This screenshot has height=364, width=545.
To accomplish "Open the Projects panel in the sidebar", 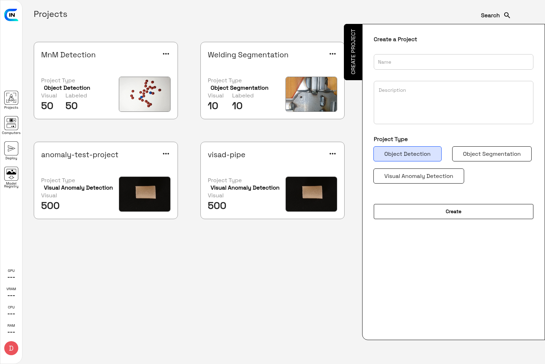I will pos(11,99).
